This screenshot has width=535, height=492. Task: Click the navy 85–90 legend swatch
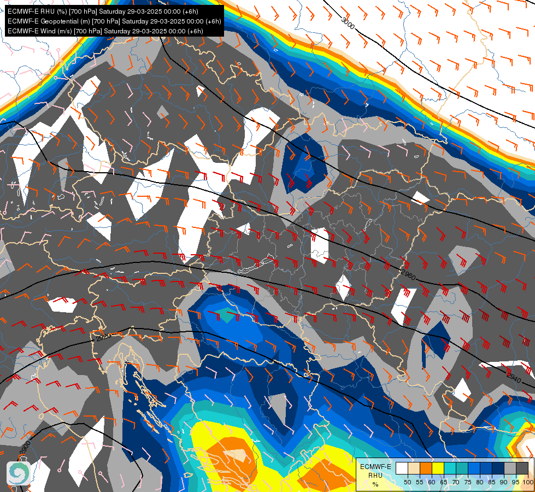click(498, 468)
